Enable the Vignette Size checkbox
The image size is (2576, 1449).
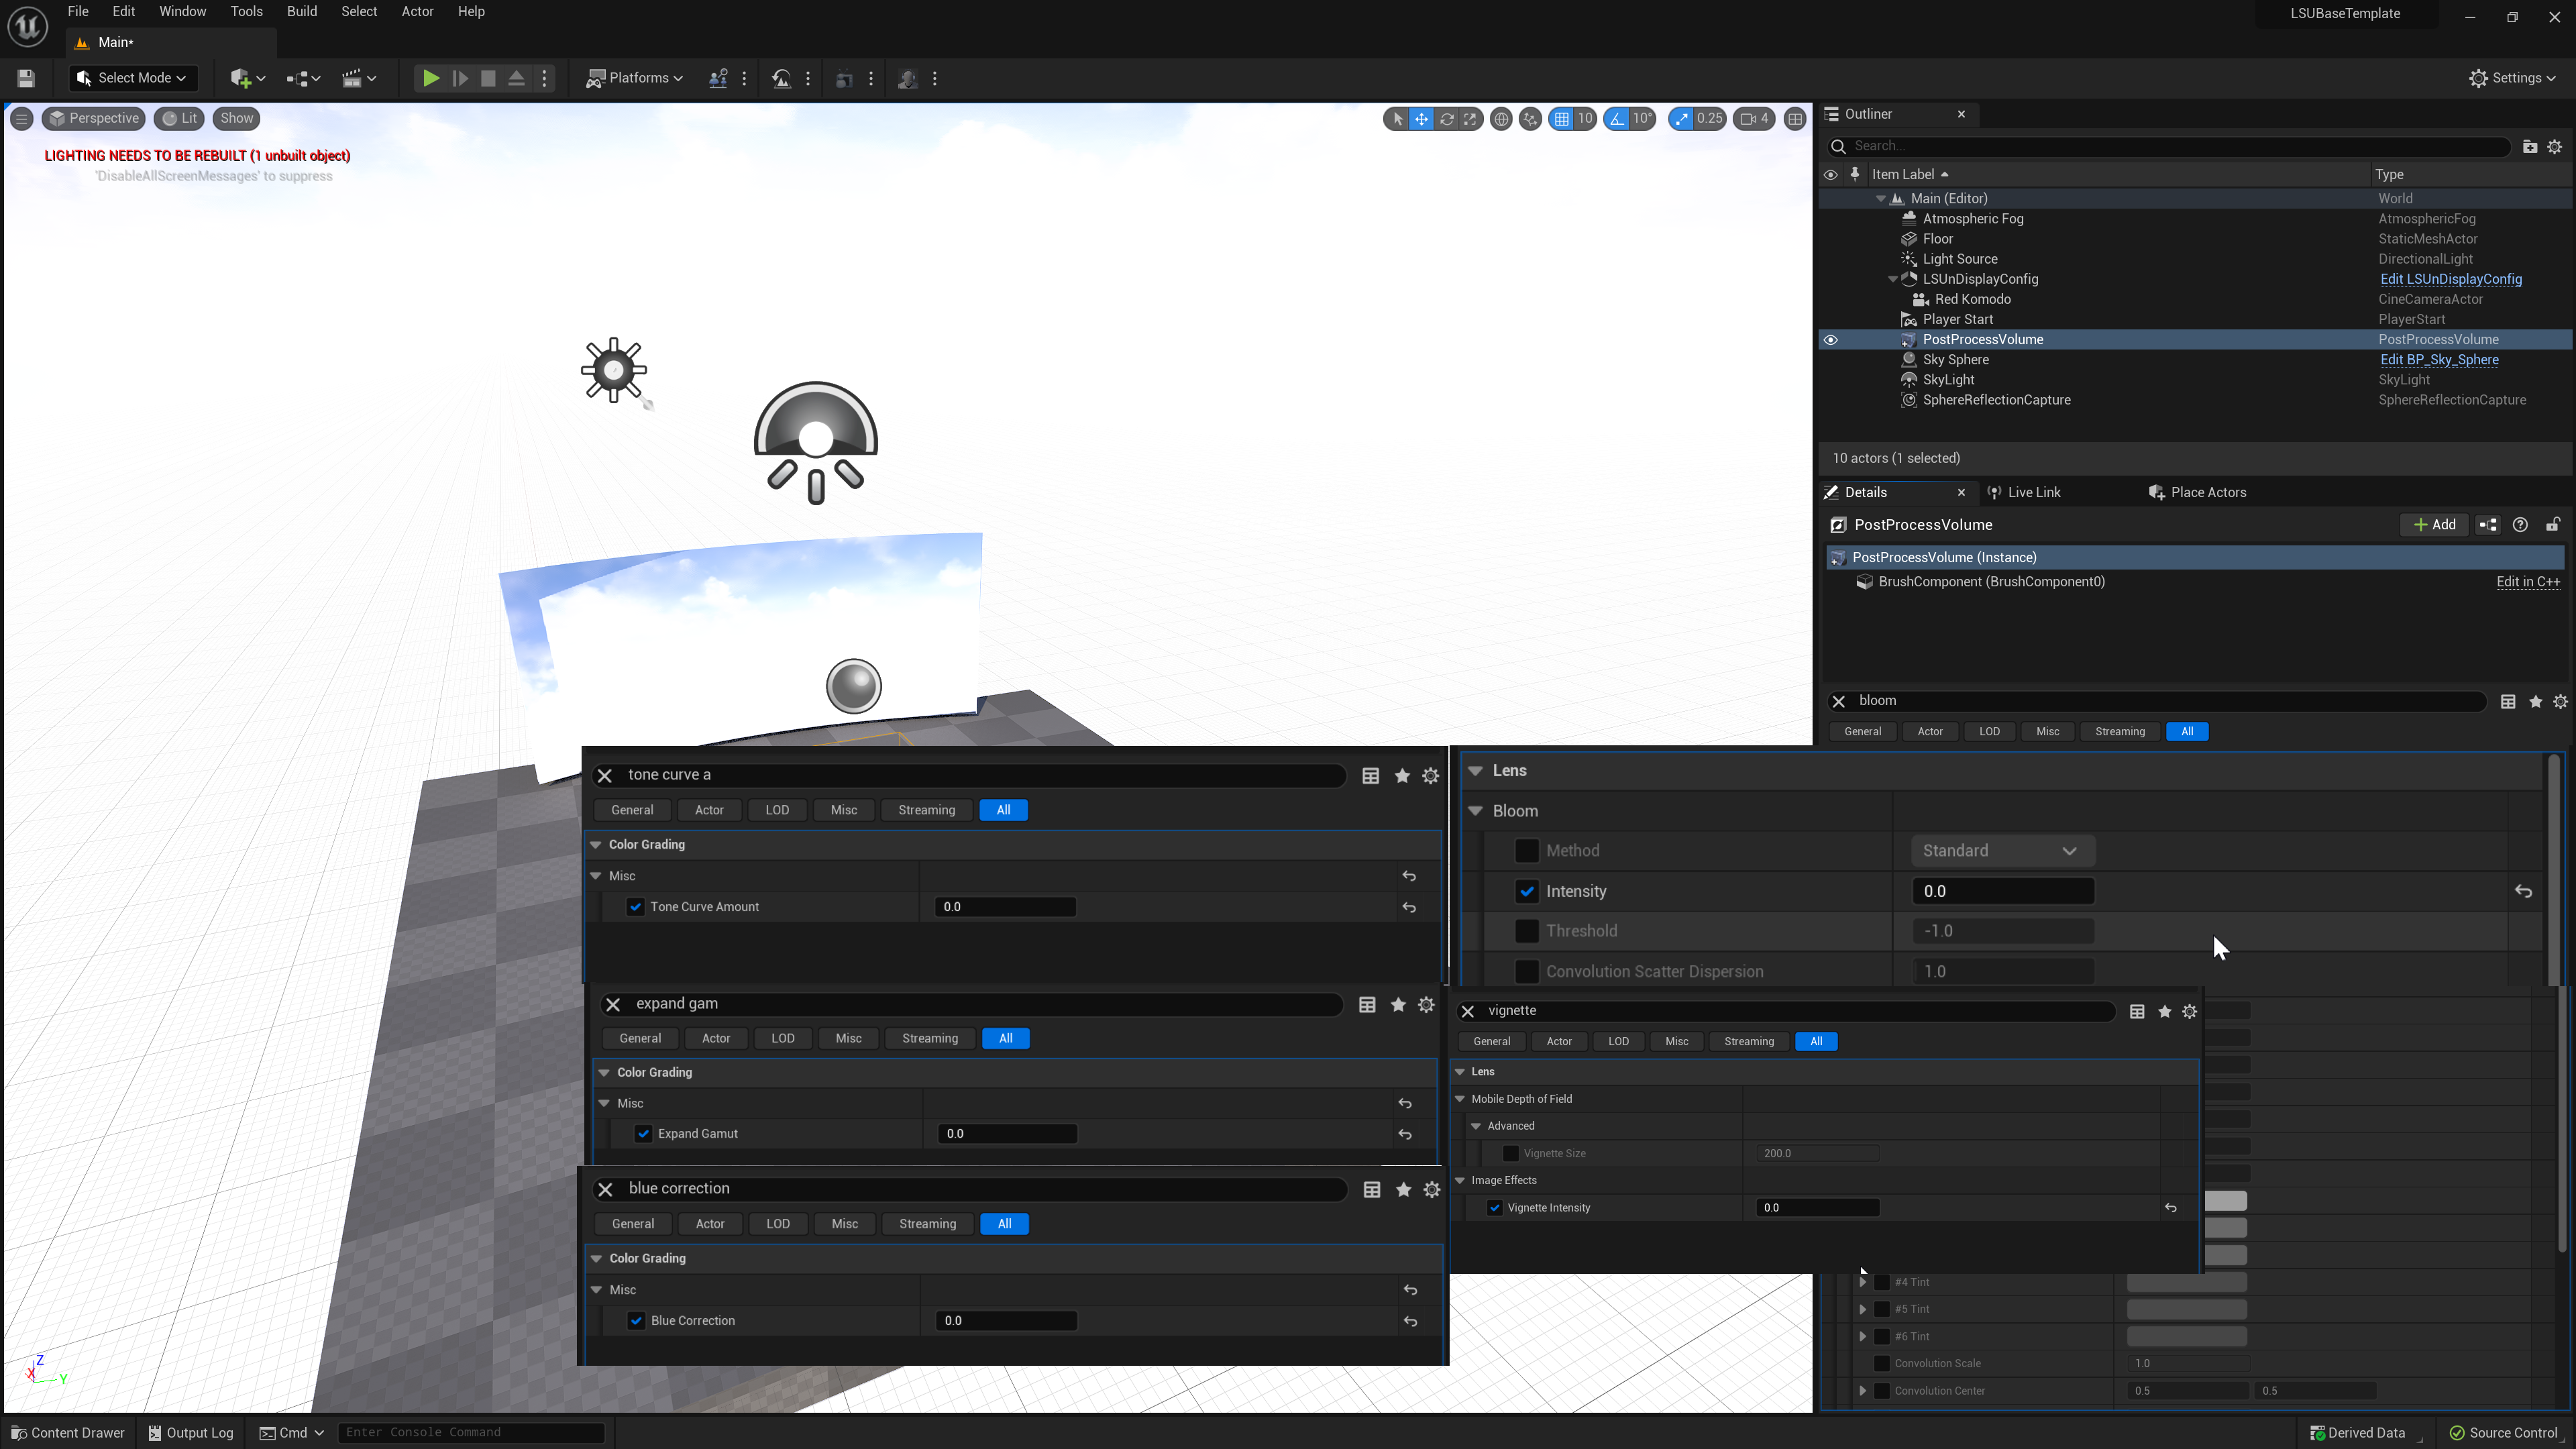pos(1511,1152)
